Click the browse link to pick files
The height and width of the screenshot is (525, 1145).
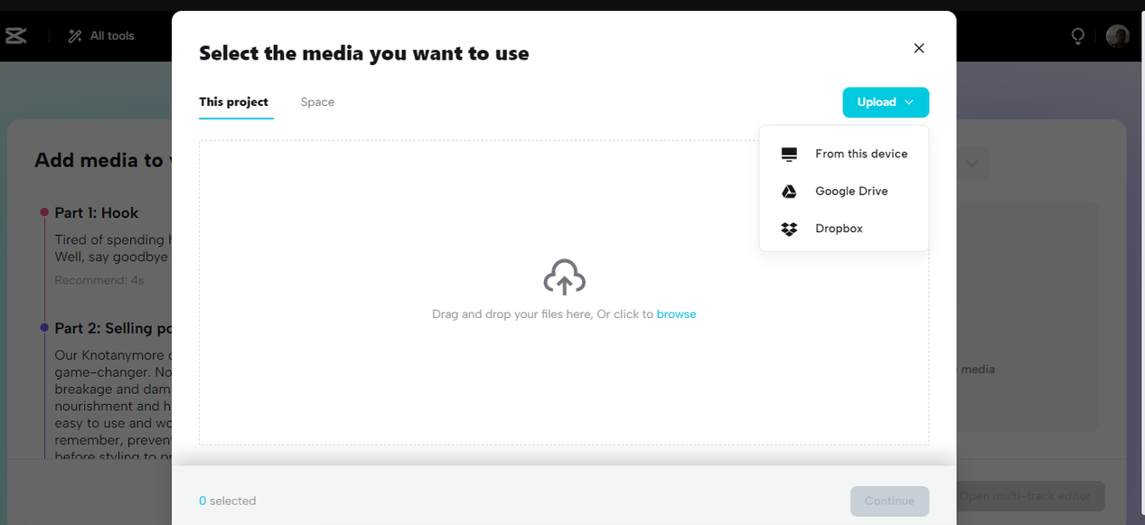point(676,314)
